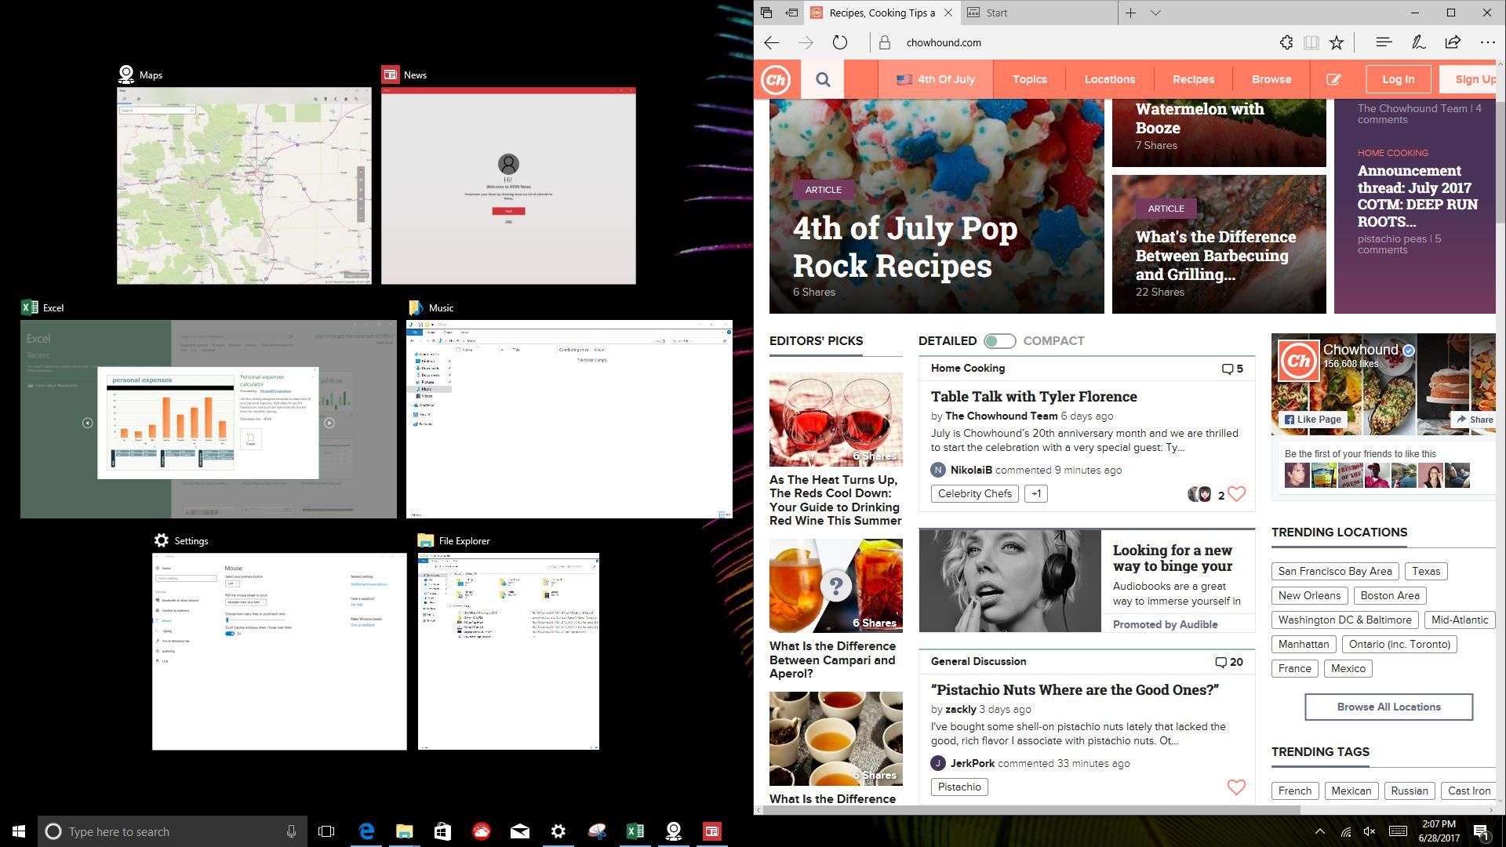Click red wine glasses thumbnail

(835, 420)
